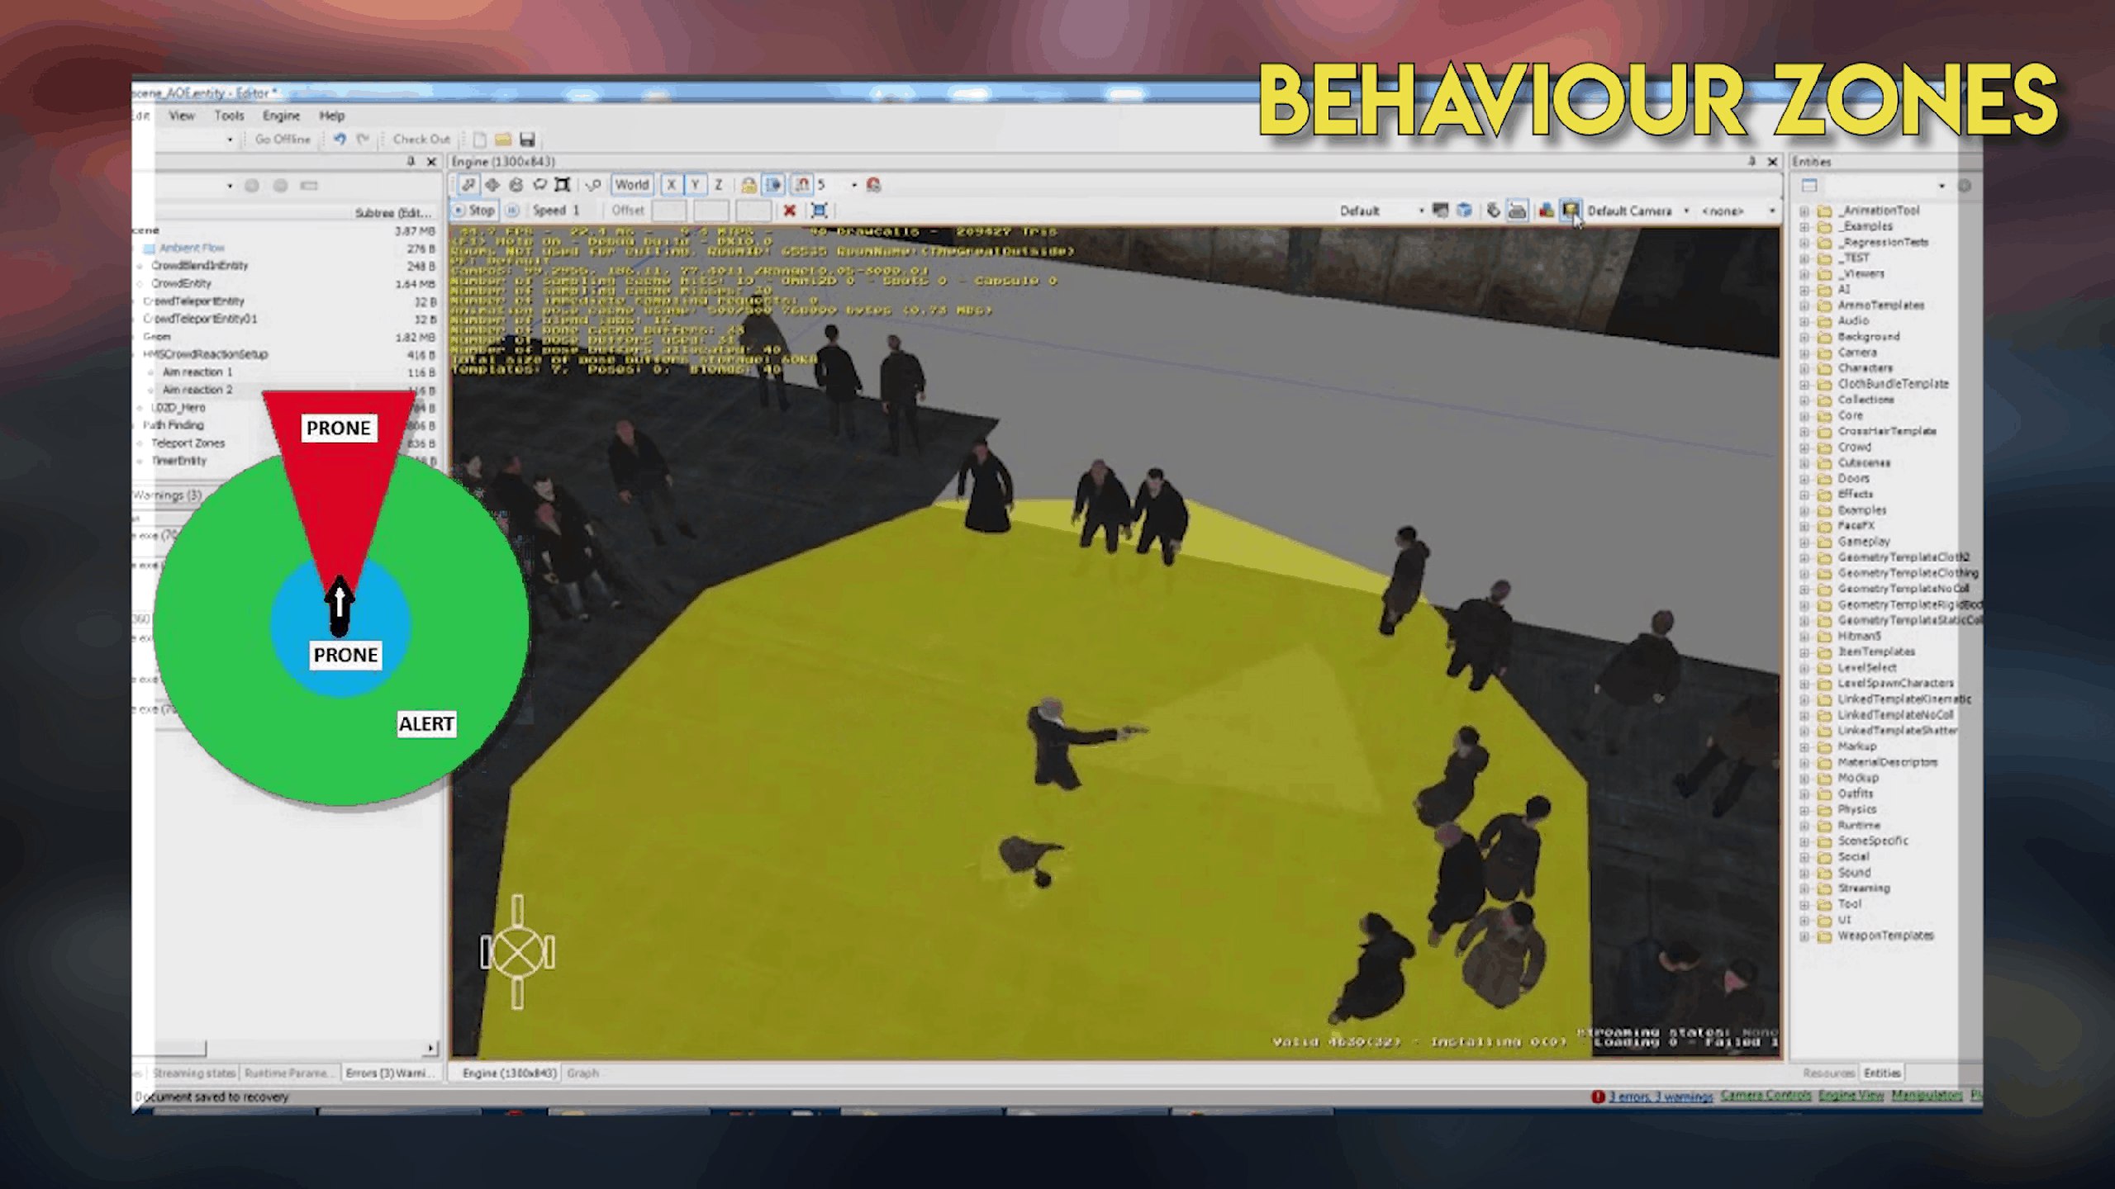Click the red X delete icon
The width and height of the screenshot is (2115, 1189).
pos(790,211)
